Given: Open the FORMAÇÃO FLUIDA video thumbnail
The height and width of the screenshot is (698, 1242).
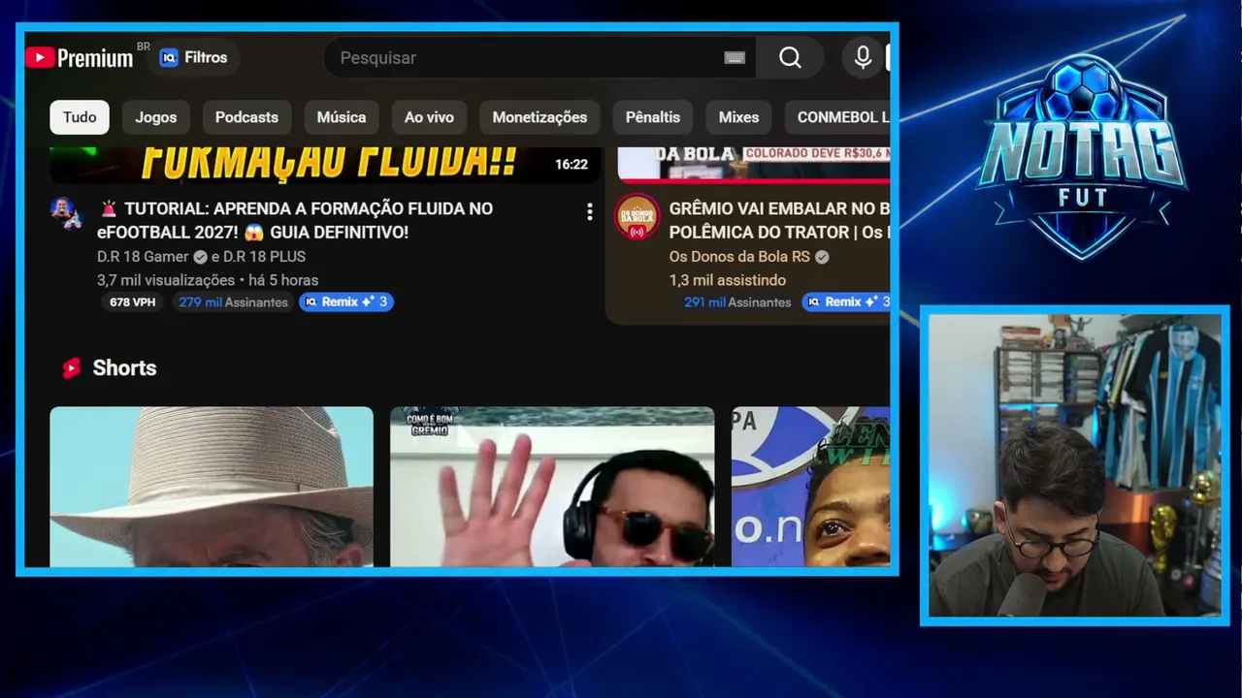Looking at the screenshot, I should tap(325, 165).
